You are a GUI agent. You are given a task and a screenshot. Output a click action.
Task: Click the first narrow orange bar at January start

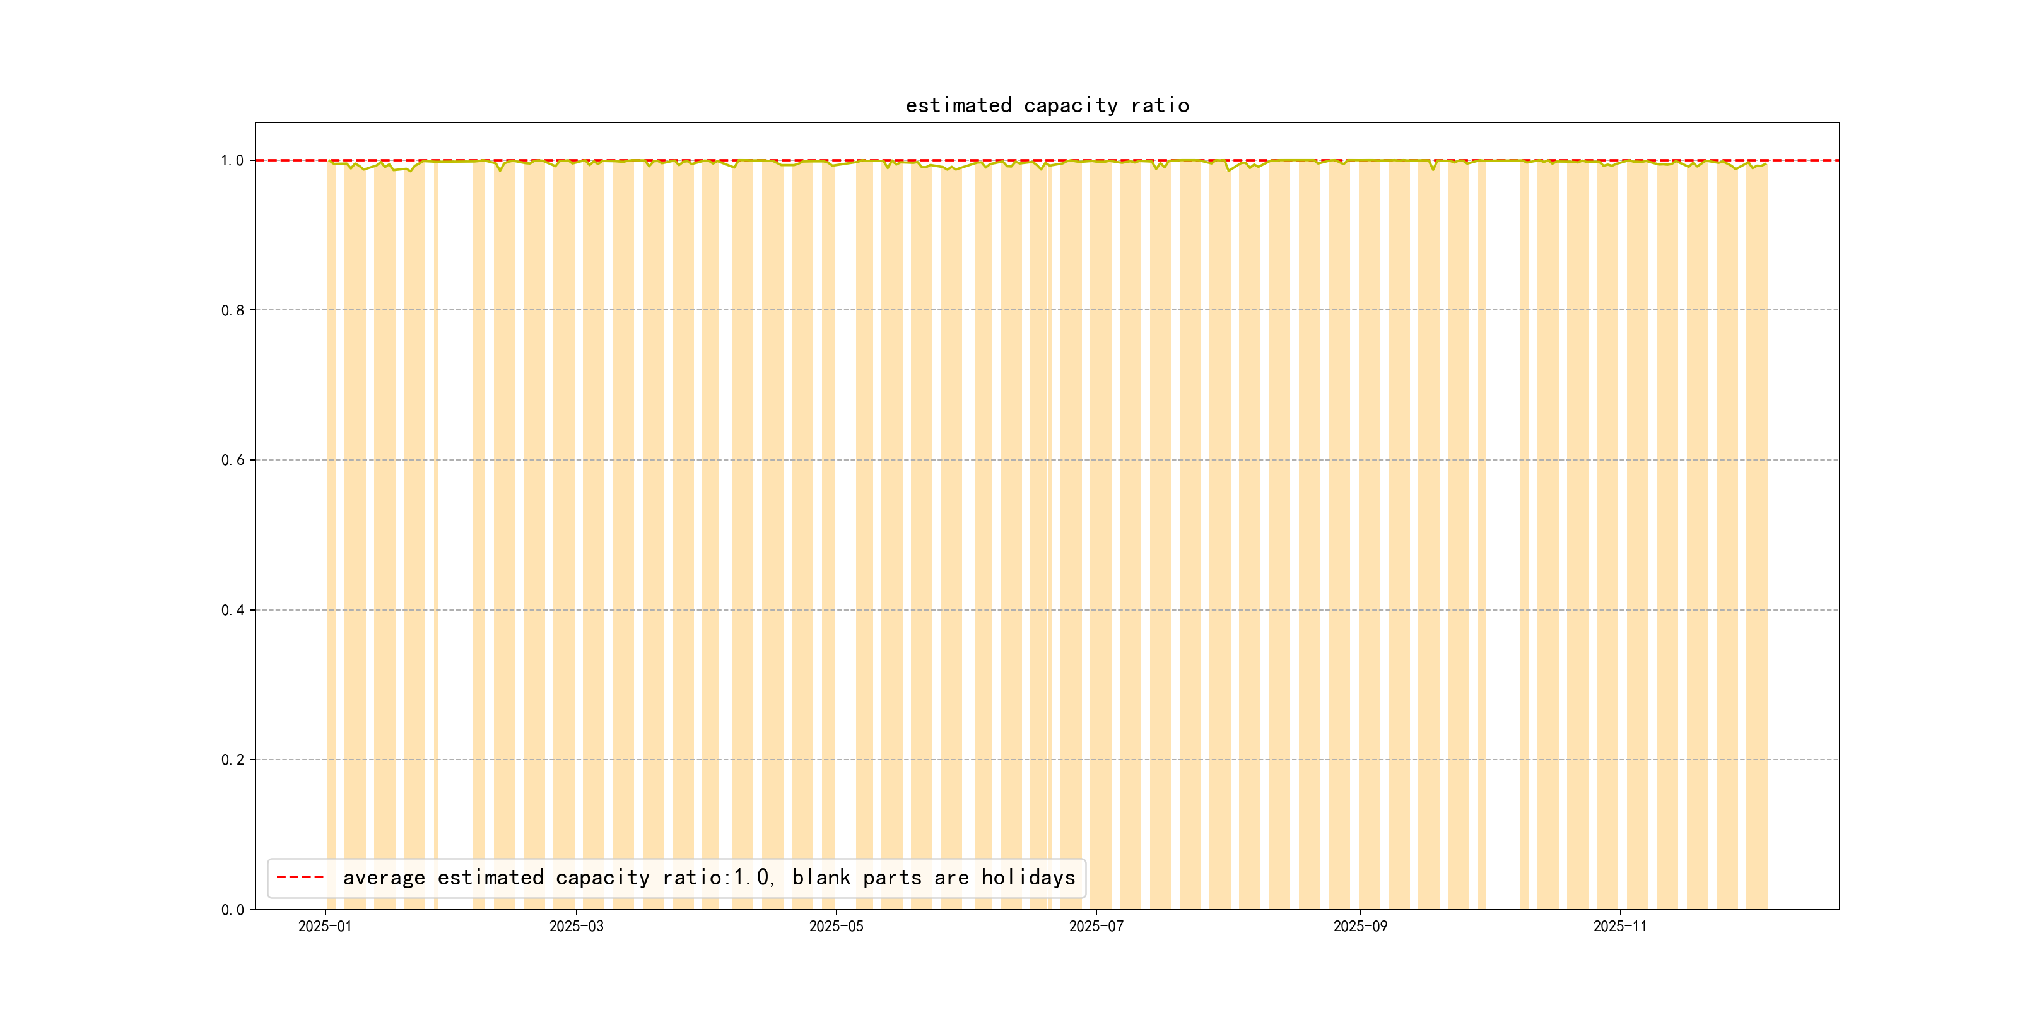pyautogui.click(x=331, y=516)
